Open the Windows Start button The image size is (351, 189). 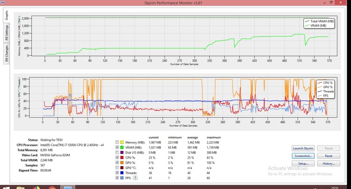tap(6, 188)
